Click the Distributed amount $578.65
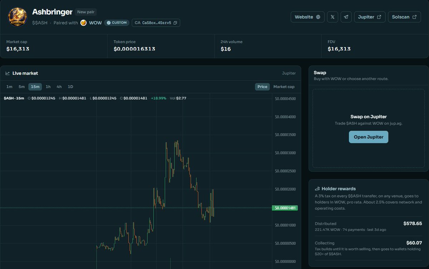 click(413, 224)
